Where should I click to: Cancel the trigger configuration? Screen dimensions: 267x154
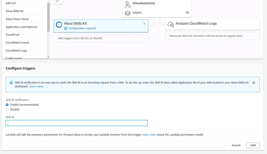coord(236,145)
